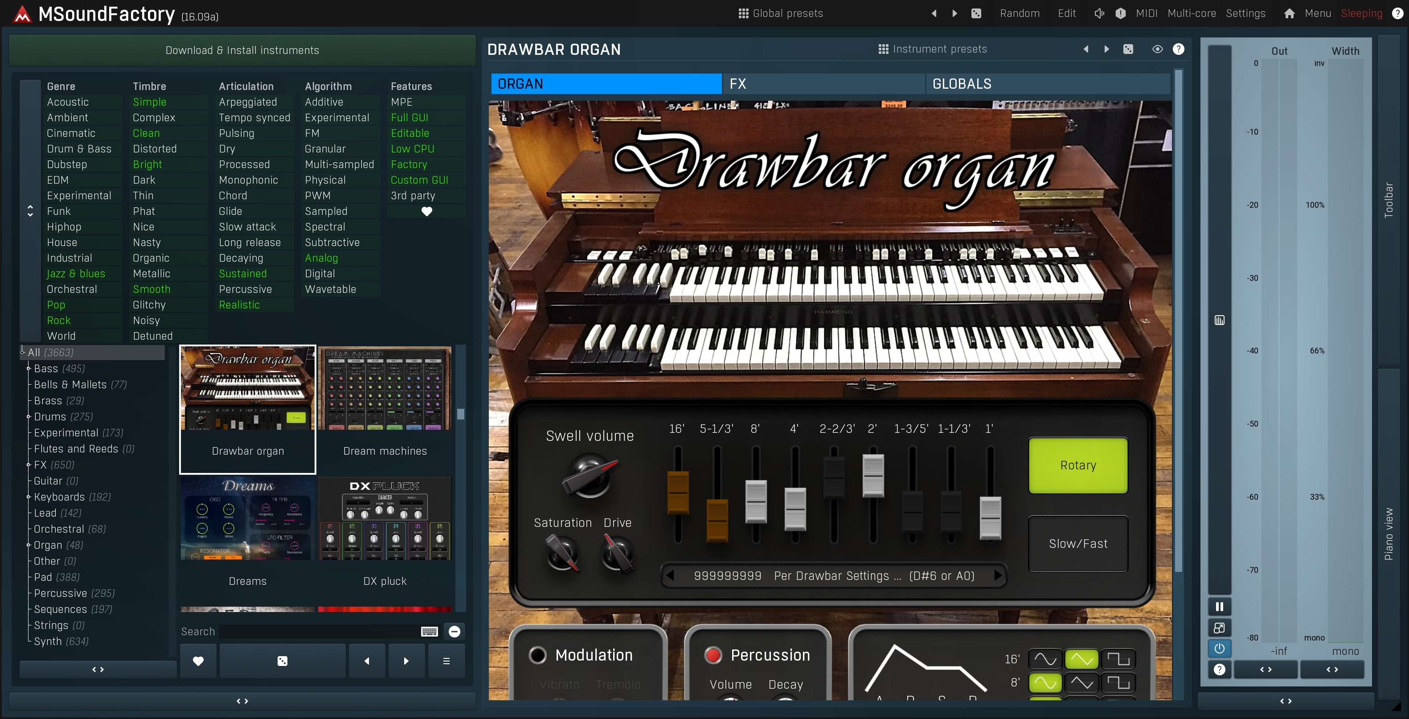Open the MIDI menu

[1147, 13]
